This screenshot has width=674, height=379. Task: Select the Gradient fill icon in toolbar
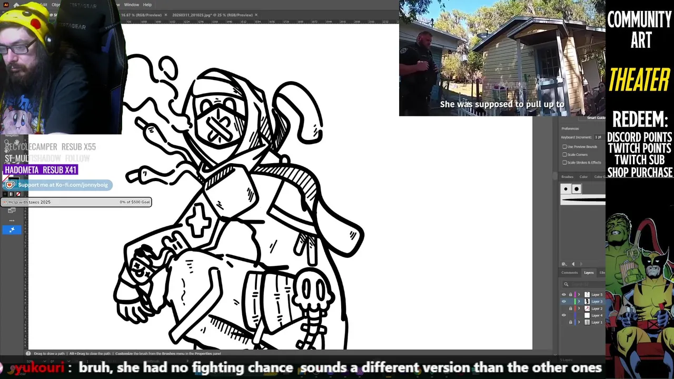[11, 194]
